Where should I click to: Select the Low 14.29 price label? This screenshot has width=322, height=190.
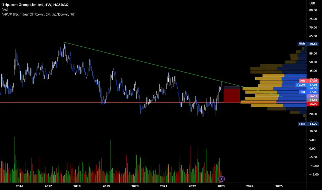pyautogui.click(x=308, y=124)
